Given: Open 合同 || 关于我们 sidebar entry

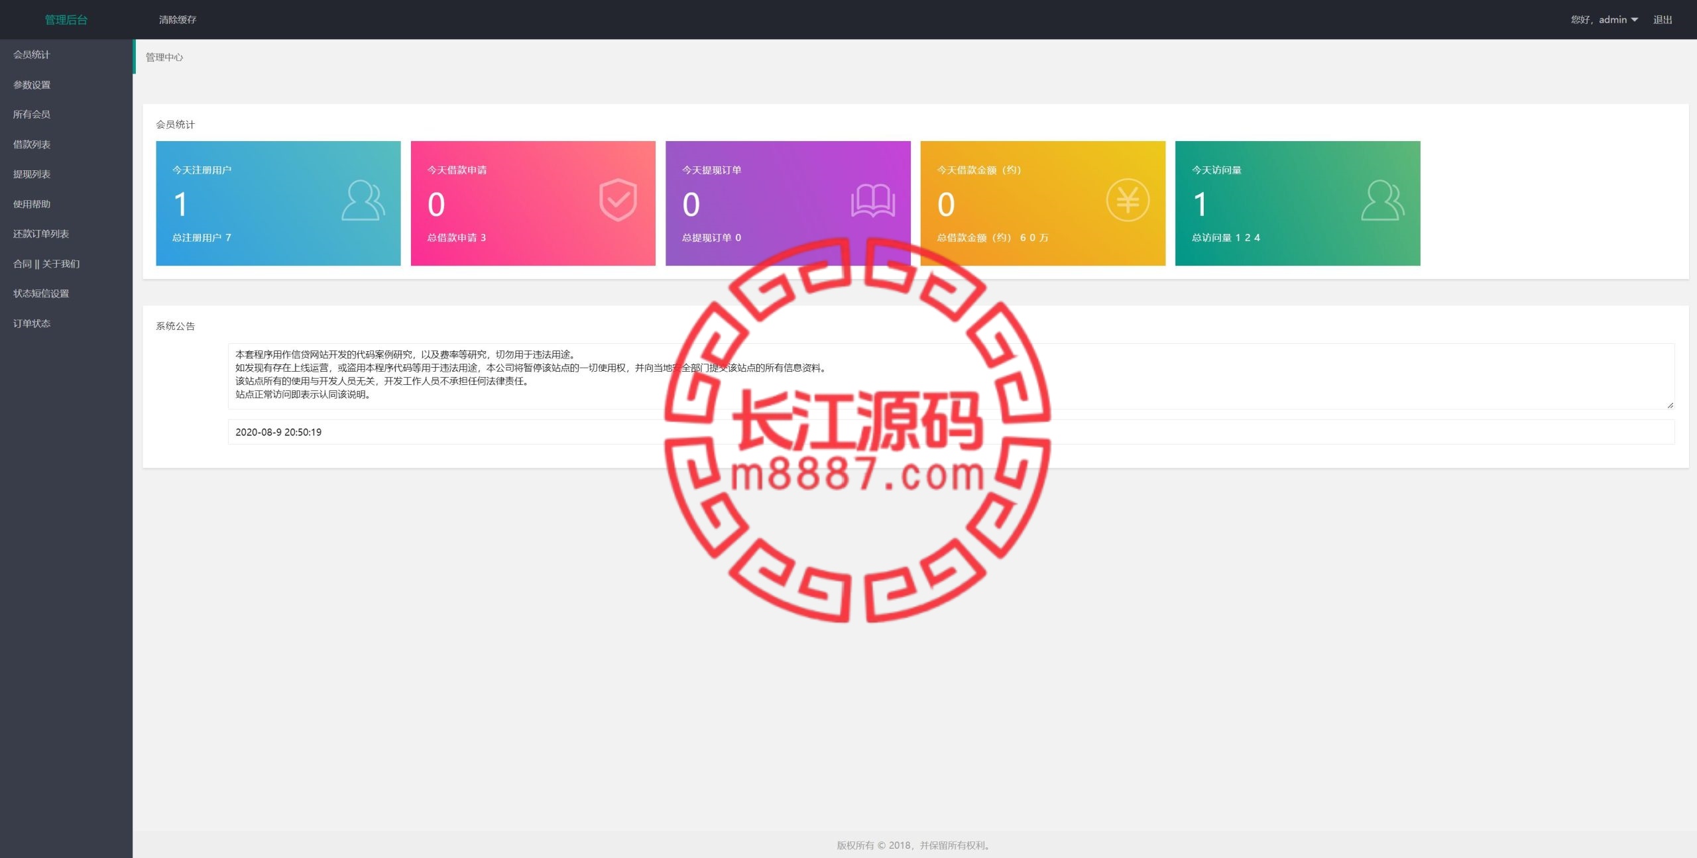Looking at the screenshot, I should click(x=66, y=263).
